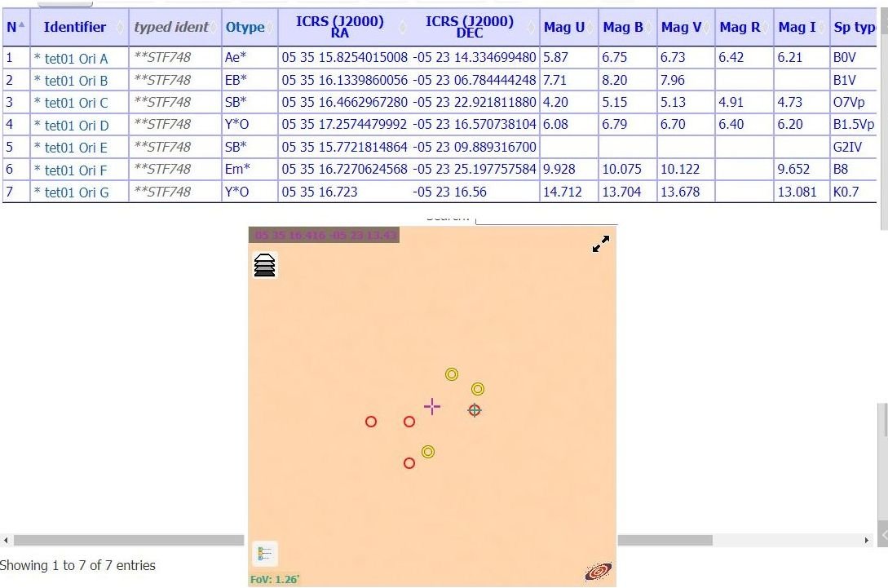Sort the table by Otype

(x=250, y=27)
